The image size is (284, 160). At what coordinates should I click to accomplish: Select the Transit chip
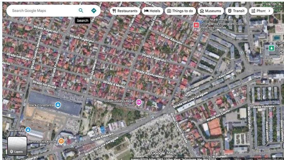(236, 11)
